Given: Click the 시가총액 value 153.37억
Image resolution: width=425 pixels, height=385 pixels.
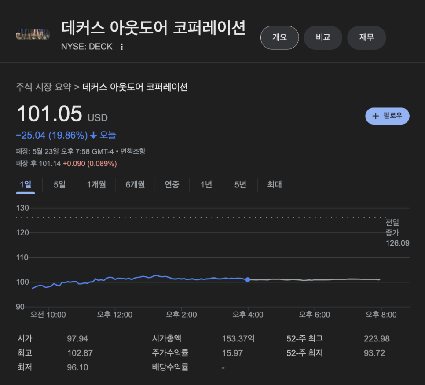Looking at the screenshot, I should [x=238, y=339].
